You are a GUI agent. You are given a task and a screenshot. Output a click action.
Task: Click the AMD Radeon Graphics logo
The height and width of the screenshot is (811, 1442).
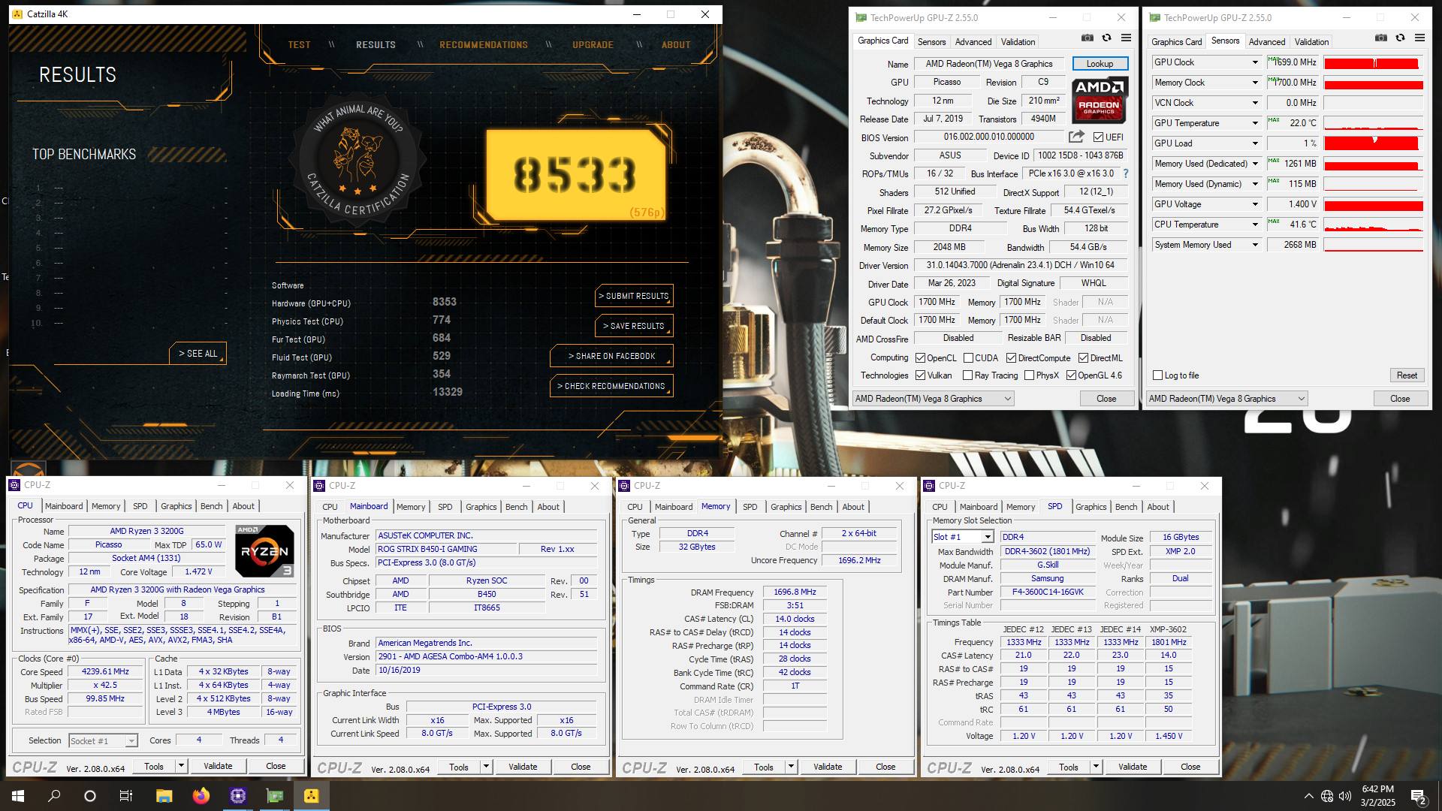pyautogui.click(x=1100, y=100)
